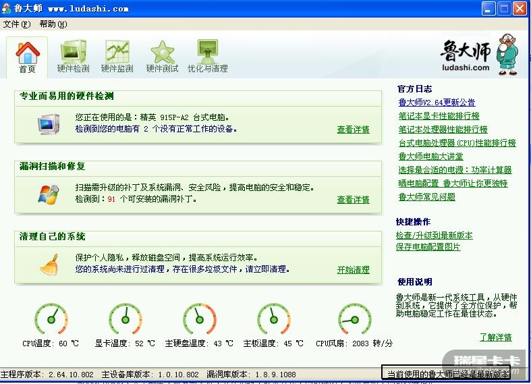Open 鲁大师电脑大讲堂 link

click(430, 157)
